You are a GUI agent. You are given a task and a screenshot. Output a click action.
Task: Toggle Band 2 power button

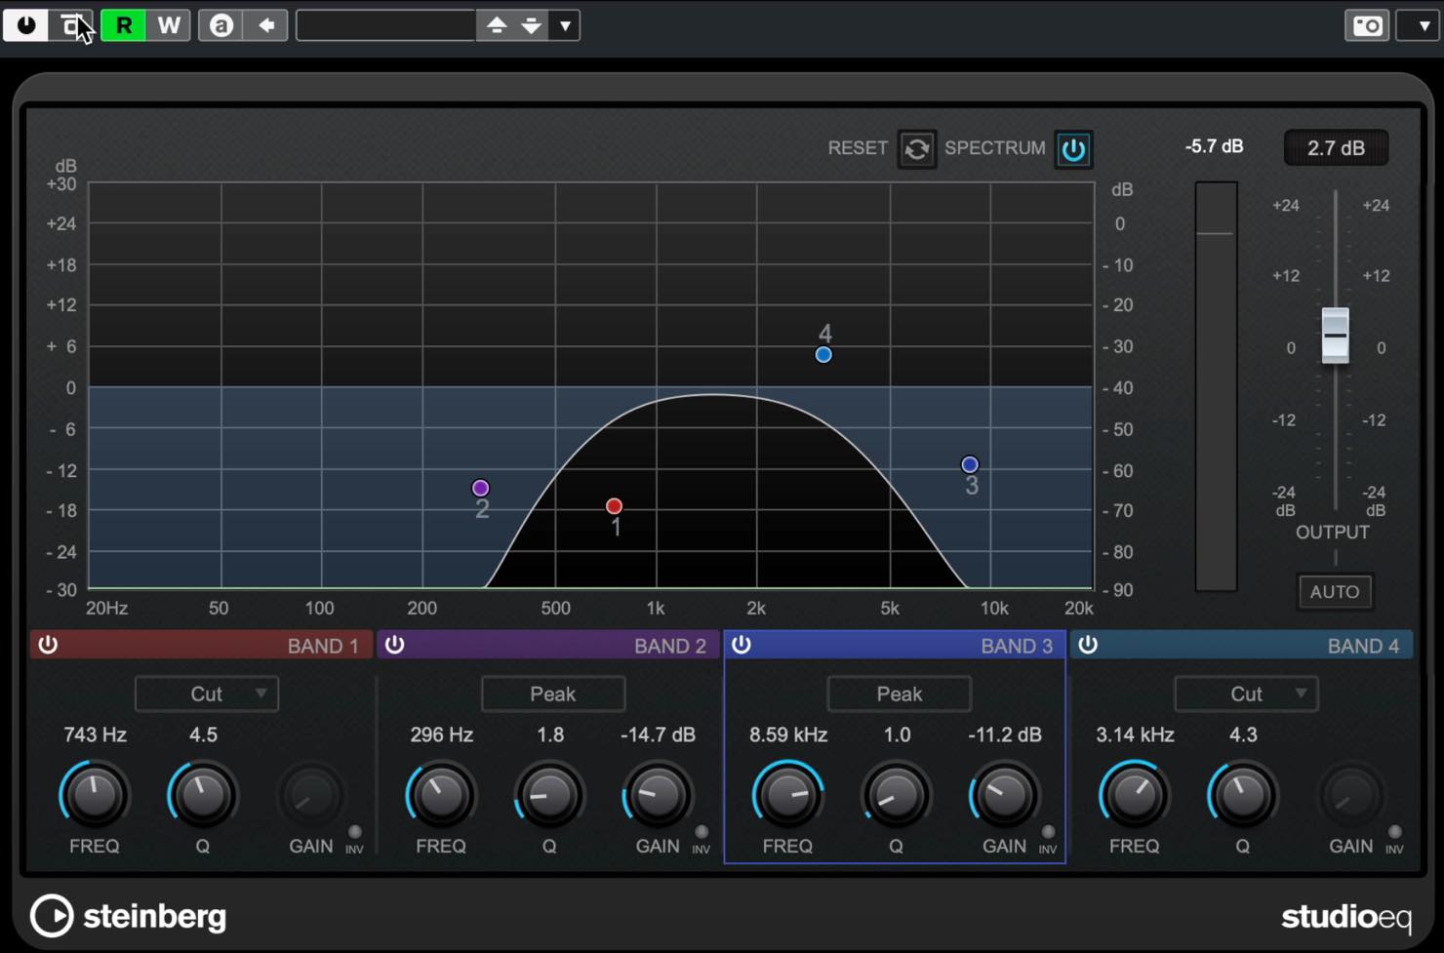click(x=394, y=645)
